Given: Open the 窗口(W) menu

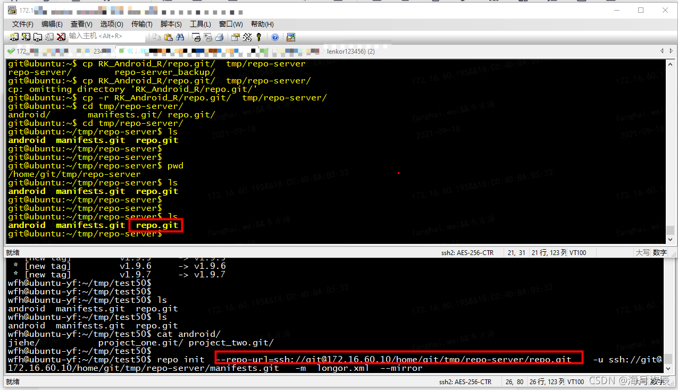Looking at the screenshot, I should coord(231,24).
